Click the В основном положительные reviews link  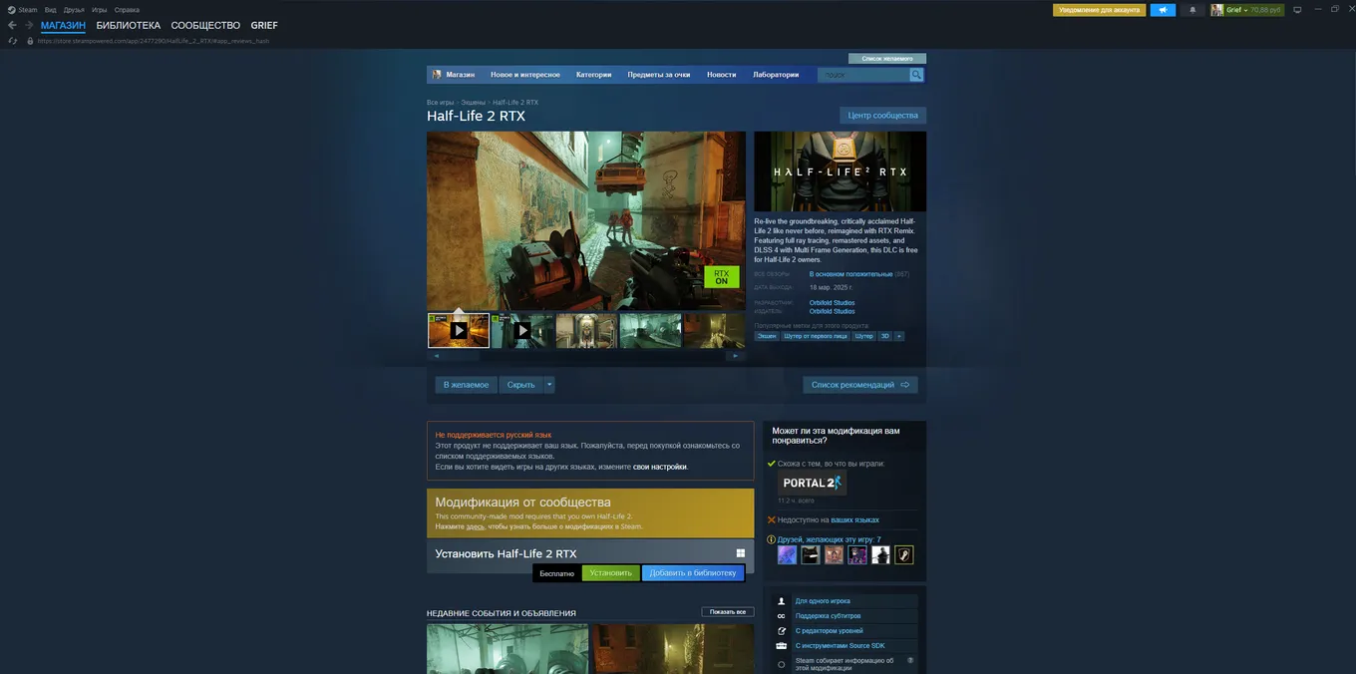pyautogui.click(x=850, y=274)
